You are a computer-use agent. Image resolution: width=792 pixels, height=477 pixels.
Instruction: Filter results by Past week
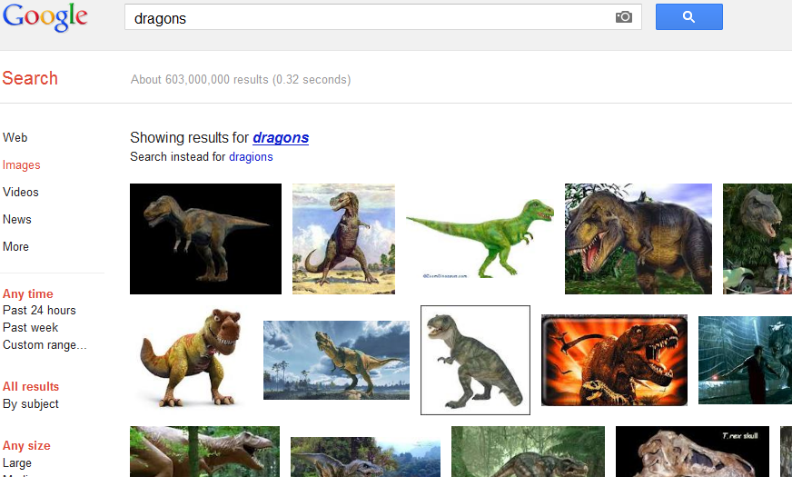(31, 328)
